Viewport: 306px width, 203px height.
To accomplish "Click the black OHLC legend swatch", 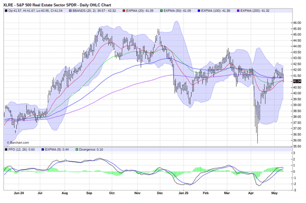I will tap(6, 11).
